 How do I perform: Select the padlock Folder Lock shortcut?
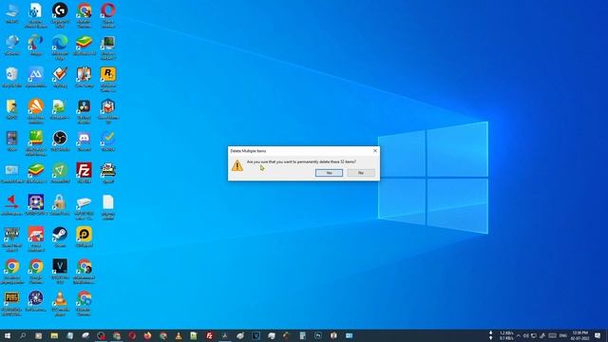point(60,205)
